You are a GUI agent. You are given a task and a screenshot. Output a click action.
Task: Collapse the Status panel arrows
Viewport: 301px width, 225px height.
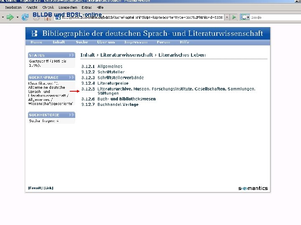(71, 55)
